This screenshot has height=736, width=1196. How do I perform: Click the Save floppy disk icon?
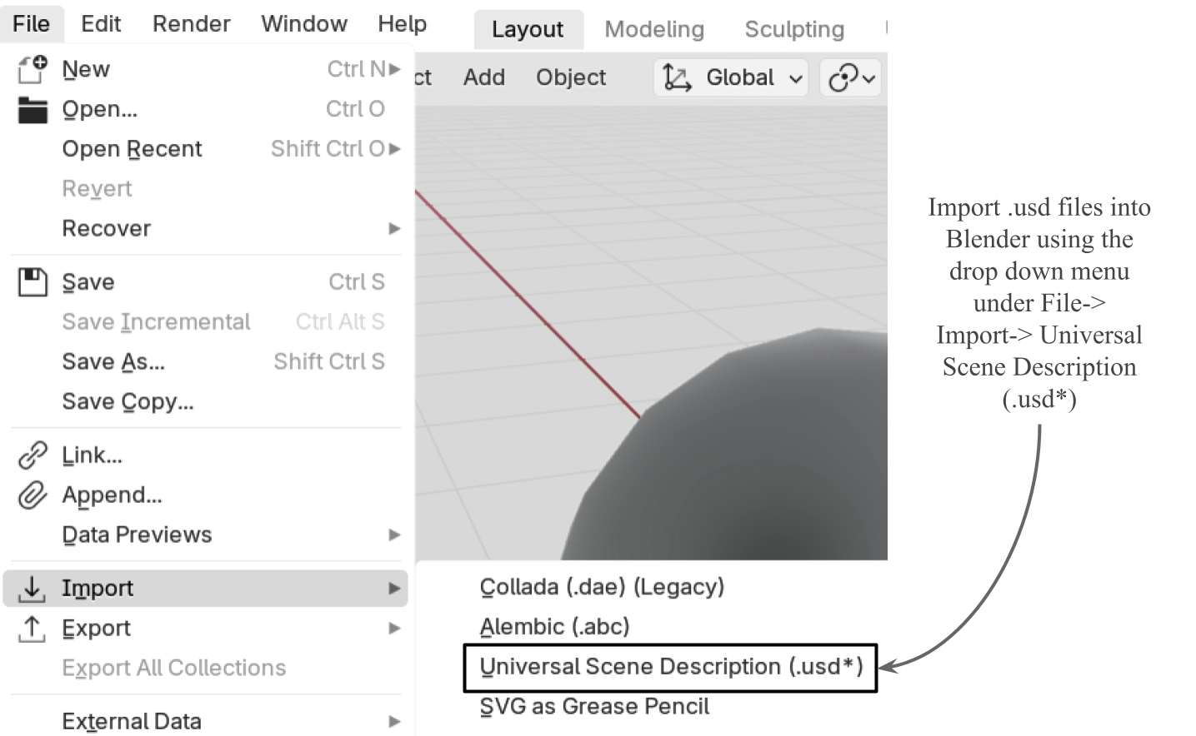[x=32, y=281]
